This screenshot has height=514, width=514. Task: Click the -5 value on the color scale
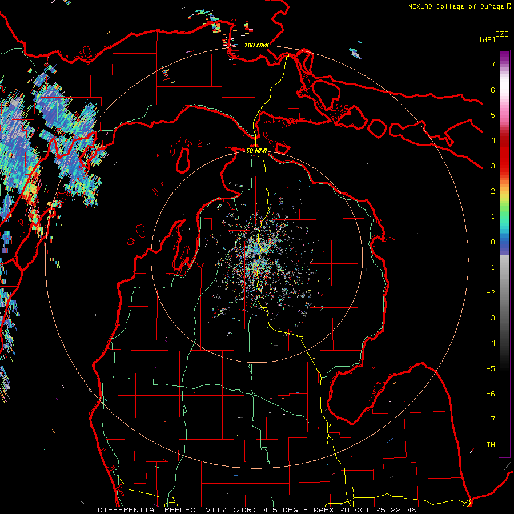pyautogui.click(x=491, y=369)
